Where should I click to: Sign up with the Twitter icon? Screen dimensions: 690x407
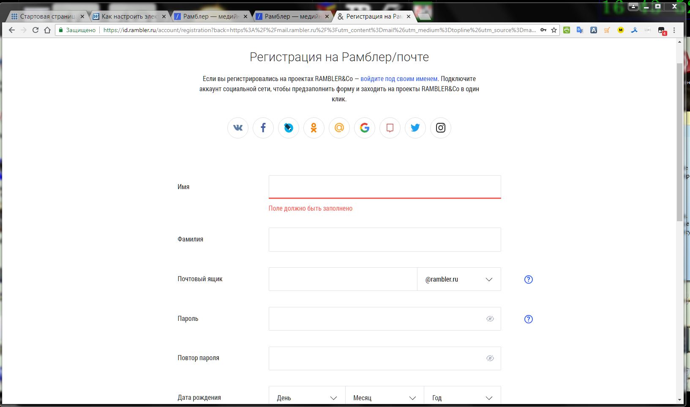coord(415,128)
